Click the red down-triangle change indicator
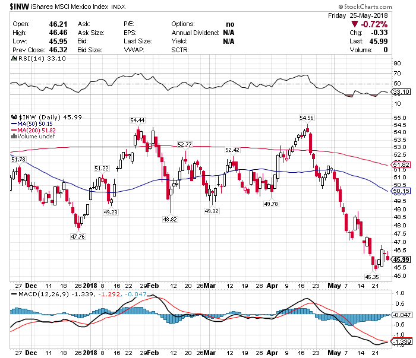Screen dimensions: 416x358 click(x=354, y=24)
